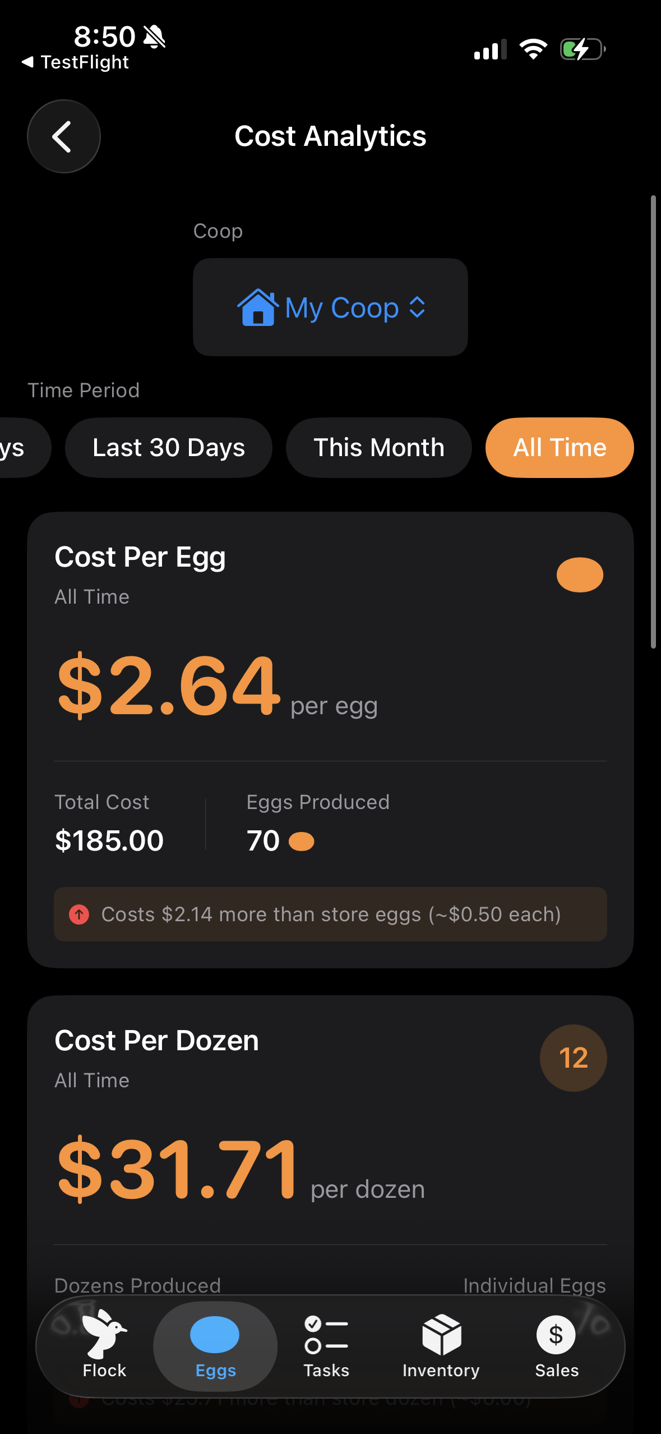Viewport: 661px width, 1434px height.
Task: Select the This Month period filter
Action: [379, 448]
